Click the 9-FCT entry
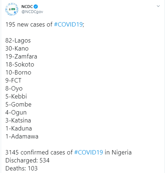This screenshot has width=165, height=173. [13, 80]
